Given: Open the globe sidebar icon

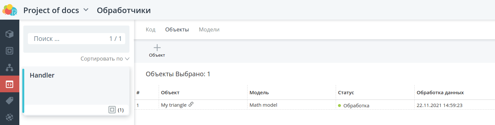Looking at the screenshot, I should [x=10, y=118].
